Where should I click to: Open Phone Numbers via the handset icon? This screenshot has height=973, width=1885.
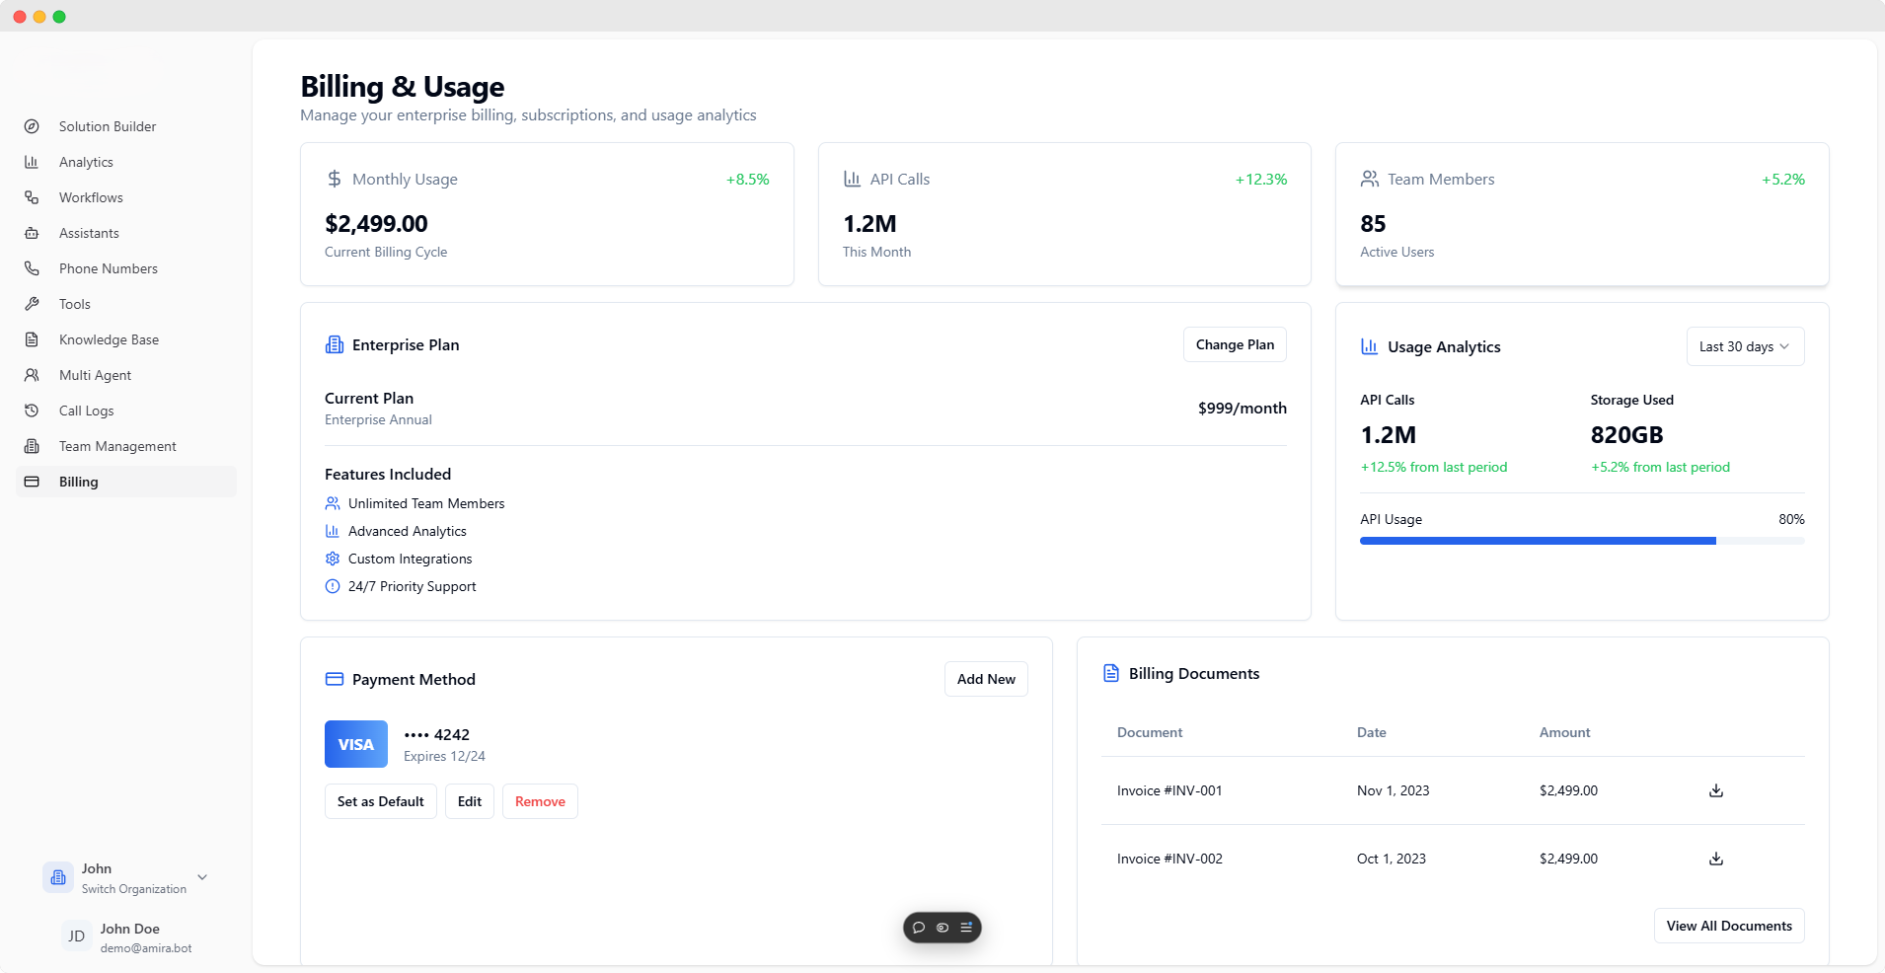[33, 268]
